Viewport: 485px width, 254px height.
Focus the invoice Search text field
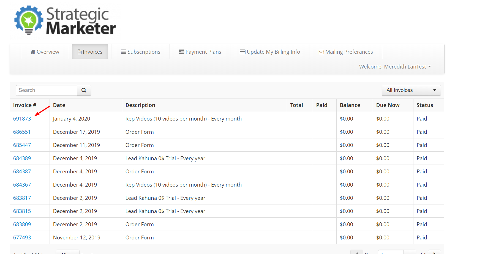click(x=47, y=90)
